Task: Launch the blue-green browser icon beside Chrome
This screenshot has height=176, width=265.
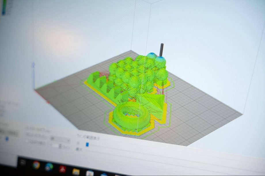Action: 49,167
